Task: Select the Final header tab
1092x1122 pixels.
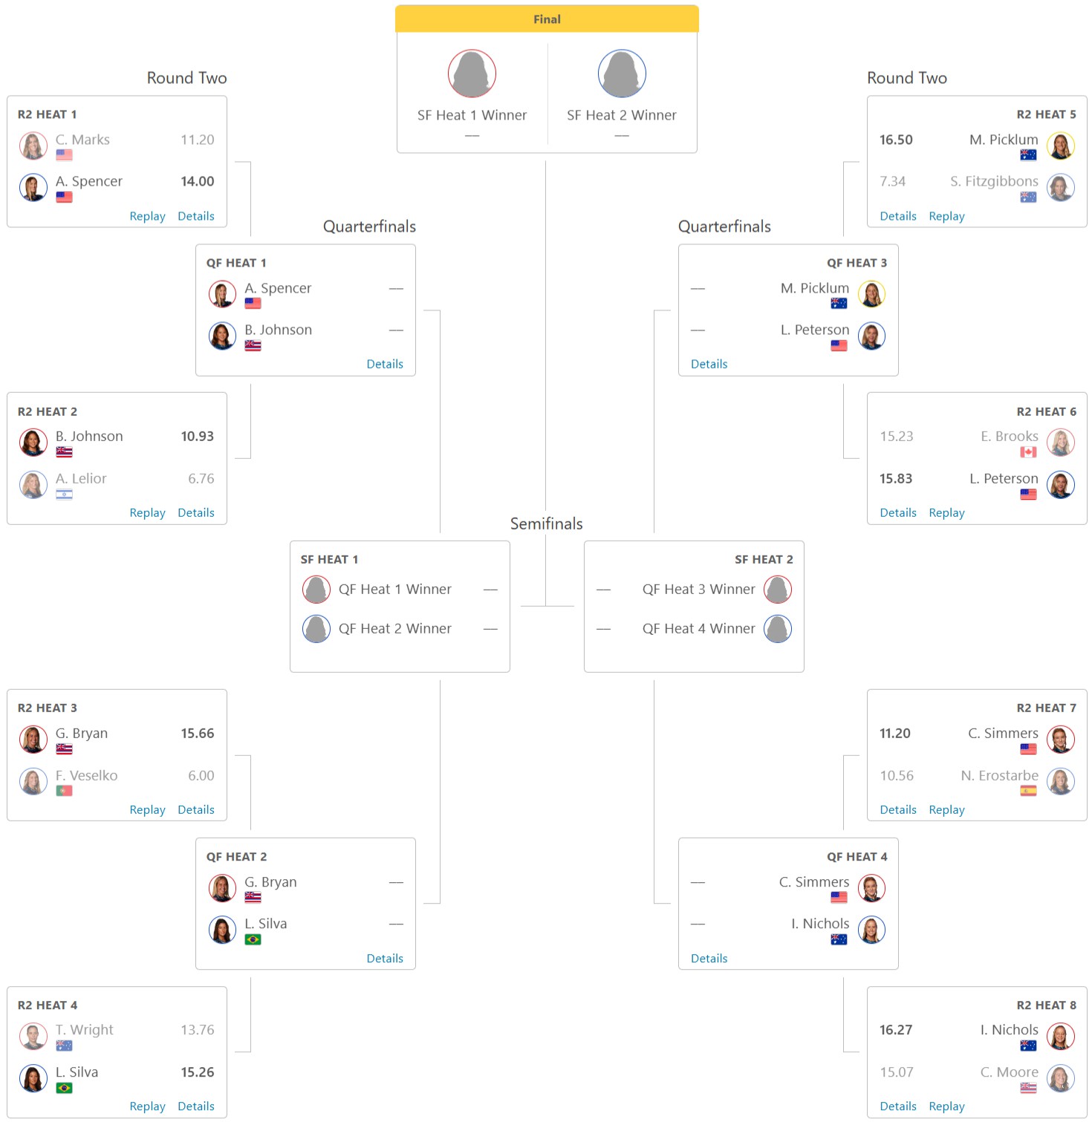Action: click(x=547, y=19)
